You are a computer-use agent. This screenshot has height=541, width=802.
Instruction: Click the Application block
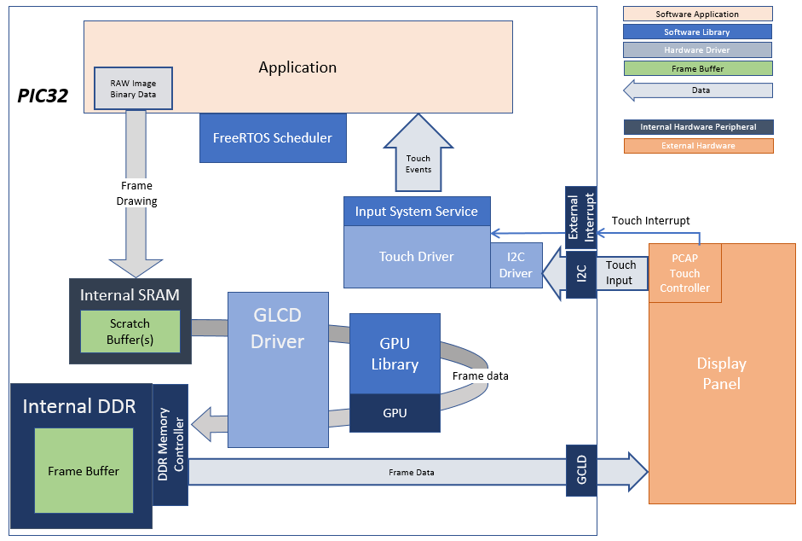point(297,67)
